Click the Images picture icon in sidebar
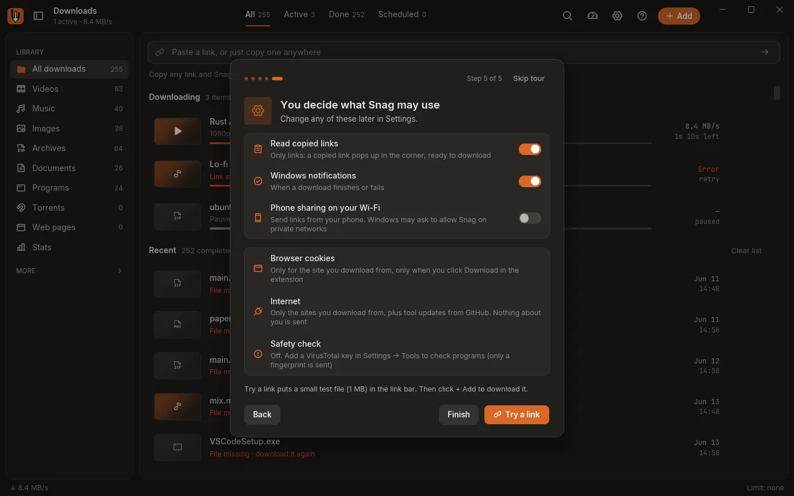The image size is (794, 496). (x=21, y=129)
